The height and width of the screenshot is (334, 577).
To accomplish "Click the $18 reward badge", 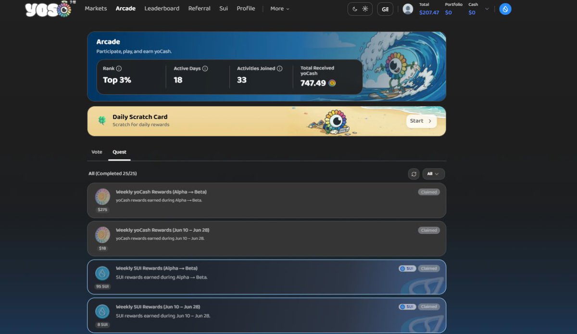I will tap(102, 248).
